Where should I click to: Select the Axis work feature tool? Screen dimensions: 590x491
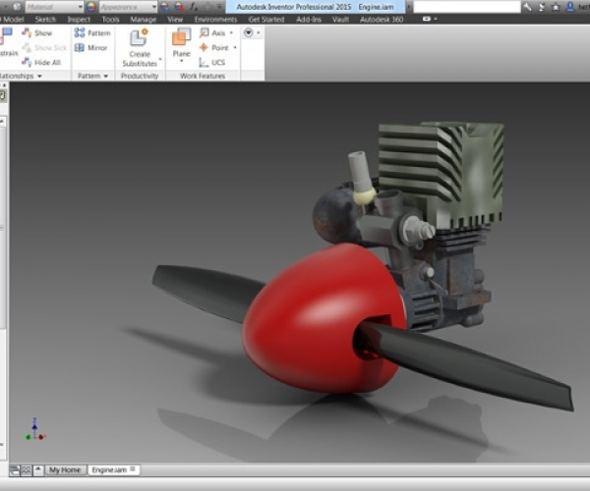216,32
